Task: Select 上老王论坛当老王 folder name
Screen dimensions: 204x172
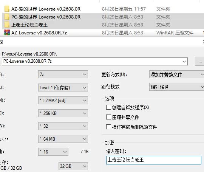Action: point(29,25)
